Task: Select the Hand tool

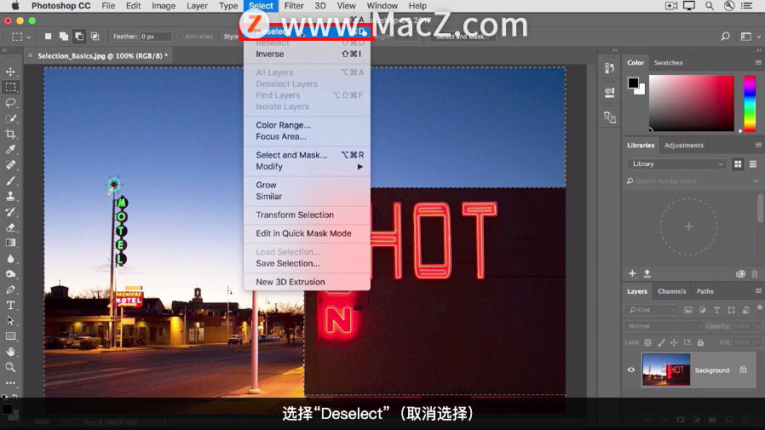Action: tap(10, 352)
